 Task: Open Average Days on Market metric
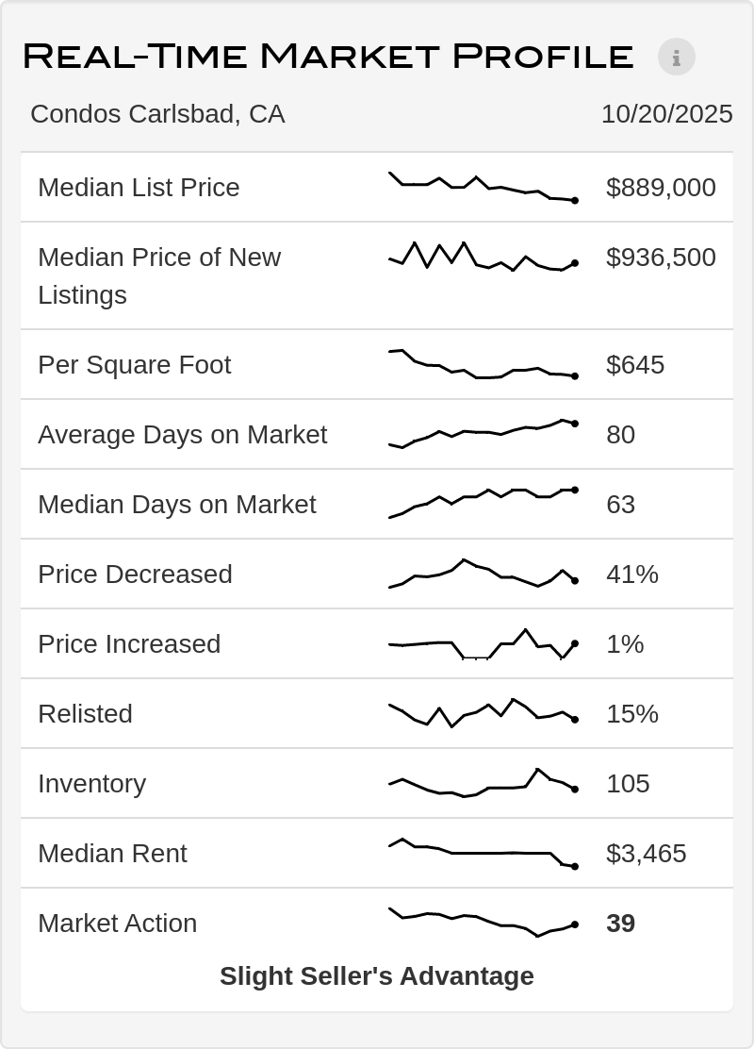(182, 435)
